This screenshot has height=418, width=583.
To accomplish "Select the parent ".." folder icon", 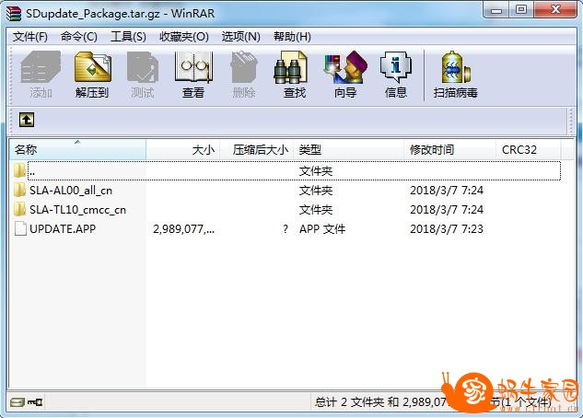I will click(19, 171).
